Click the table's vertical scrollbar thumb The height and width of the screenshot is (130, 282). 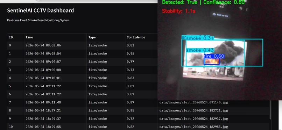click(270, 109)
